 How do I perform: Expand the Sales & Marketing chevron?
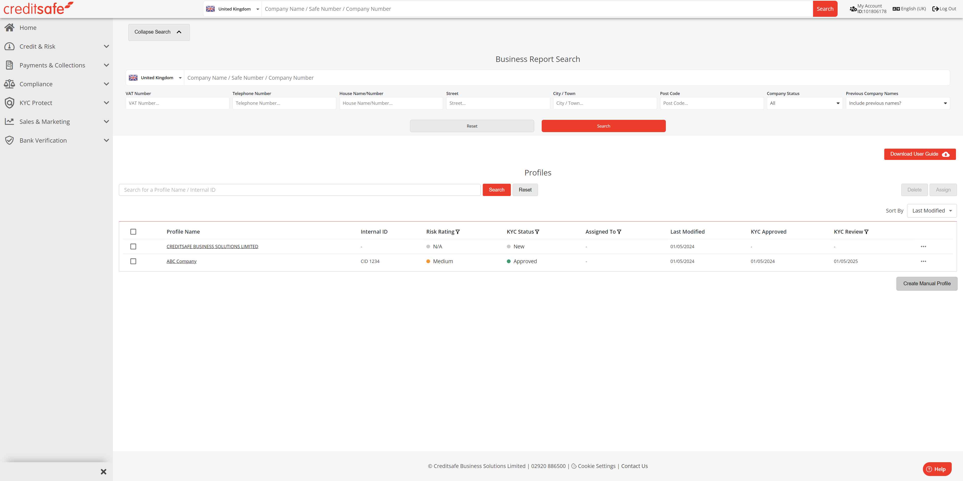click(106, 122)
